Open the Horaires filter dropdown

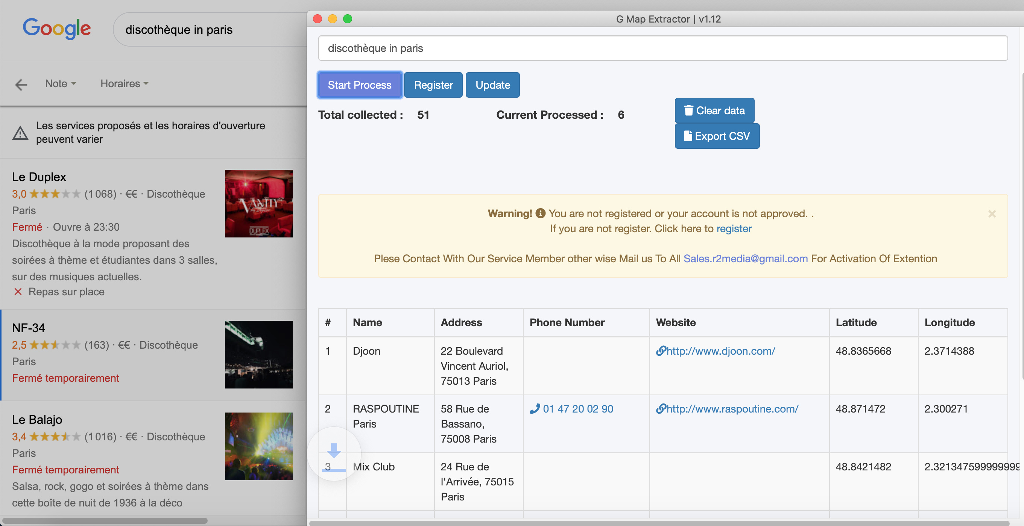pos(125,83)
